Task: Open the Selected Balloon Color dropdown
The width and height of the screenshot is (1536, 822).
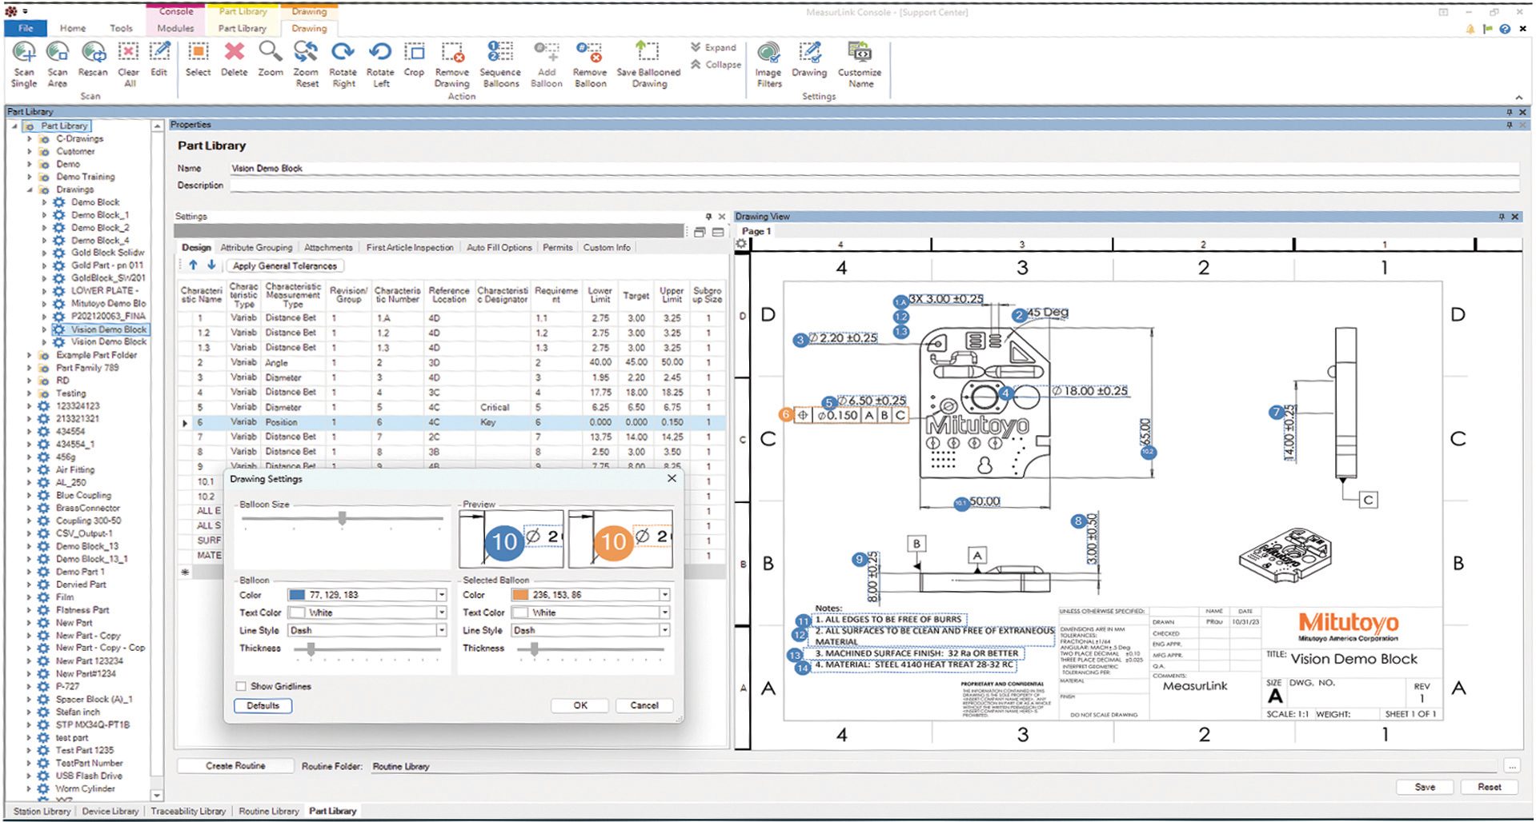Action: (664, 595)
